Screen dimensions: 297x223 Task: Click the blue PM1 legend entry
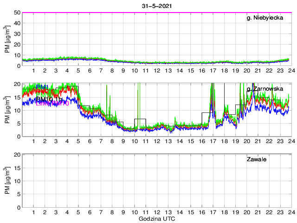(x=42, y=87)
